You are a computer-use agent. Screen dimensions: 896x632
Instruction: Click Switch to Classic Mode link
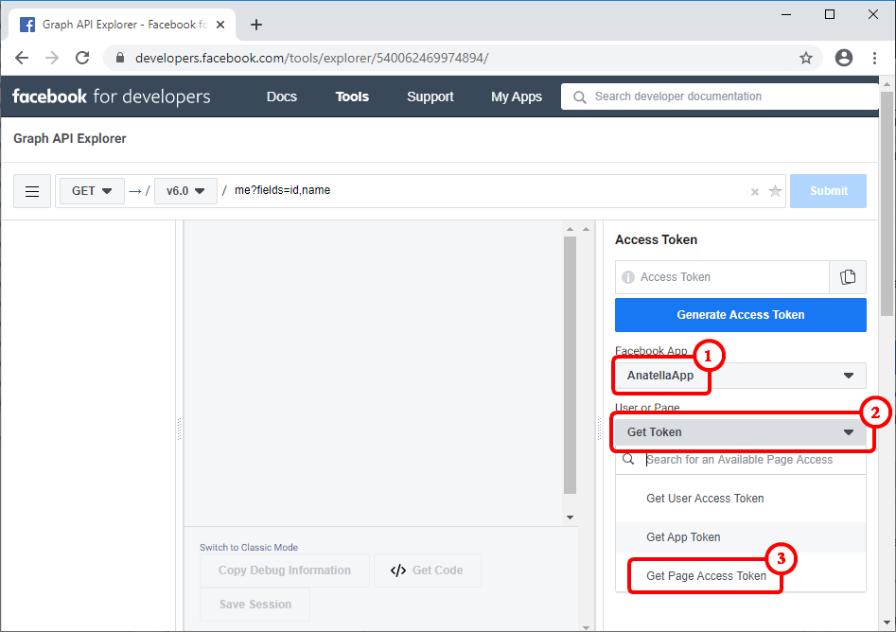[x=249, y=548]
